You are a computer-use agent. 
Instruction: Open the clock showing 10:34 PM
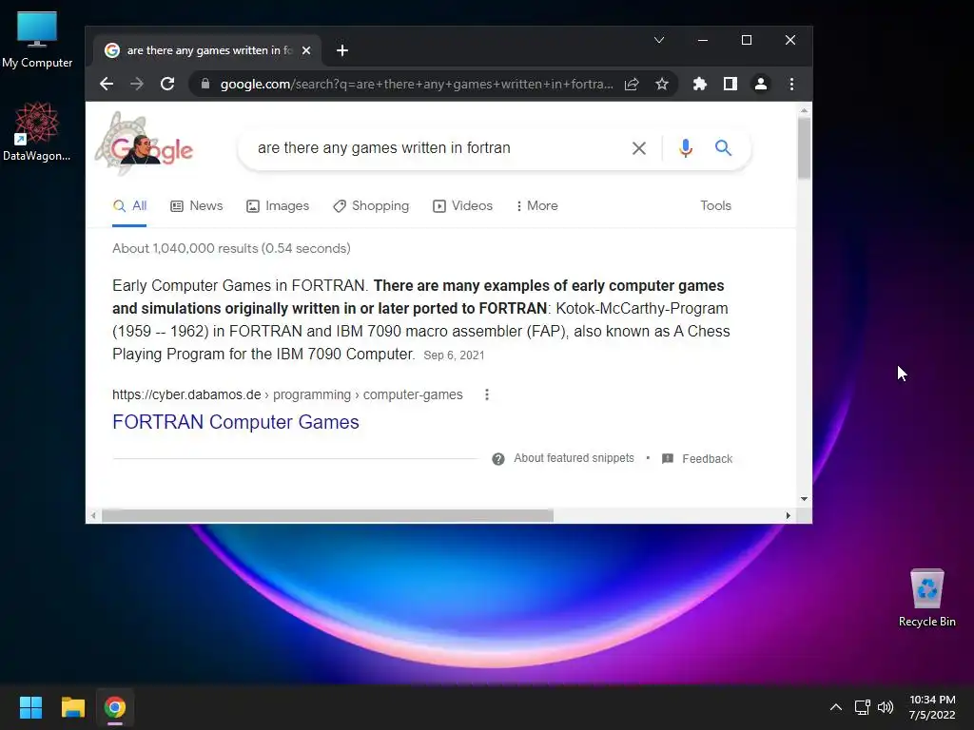point(932,707)
